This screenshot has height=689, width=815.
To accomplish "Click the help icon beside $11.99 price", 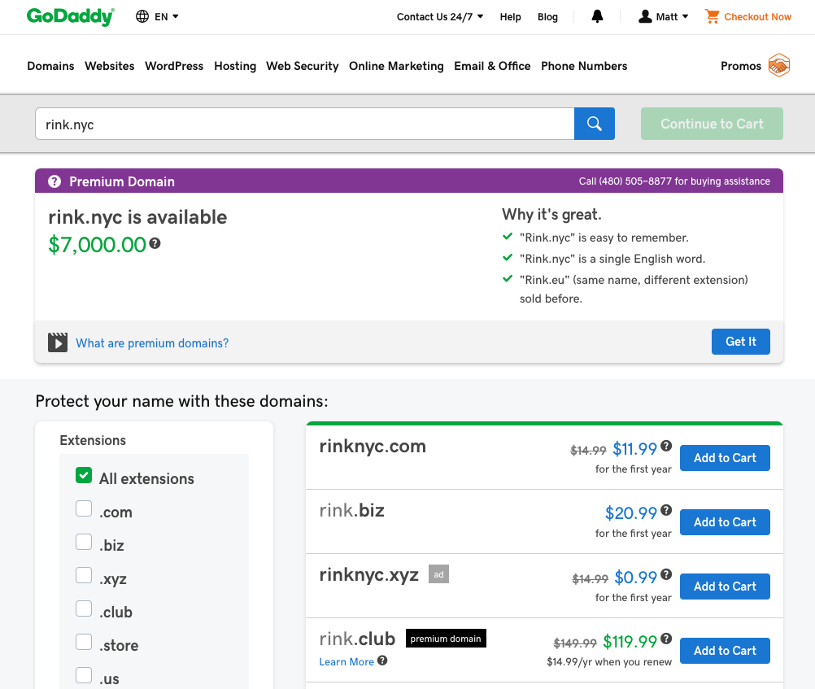I will (x=666, y=446).
